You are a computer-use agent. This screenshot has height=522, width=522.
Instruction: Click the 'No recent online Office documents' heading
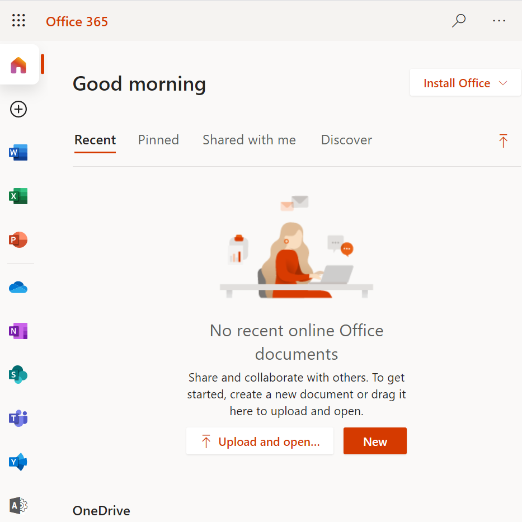[297, 342]
